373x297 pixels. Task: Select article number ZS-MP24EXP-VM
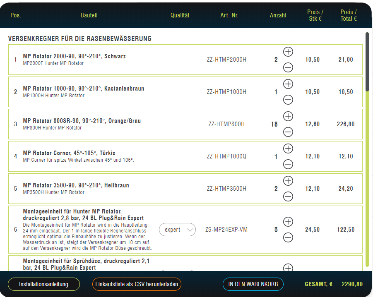point(226,230)
